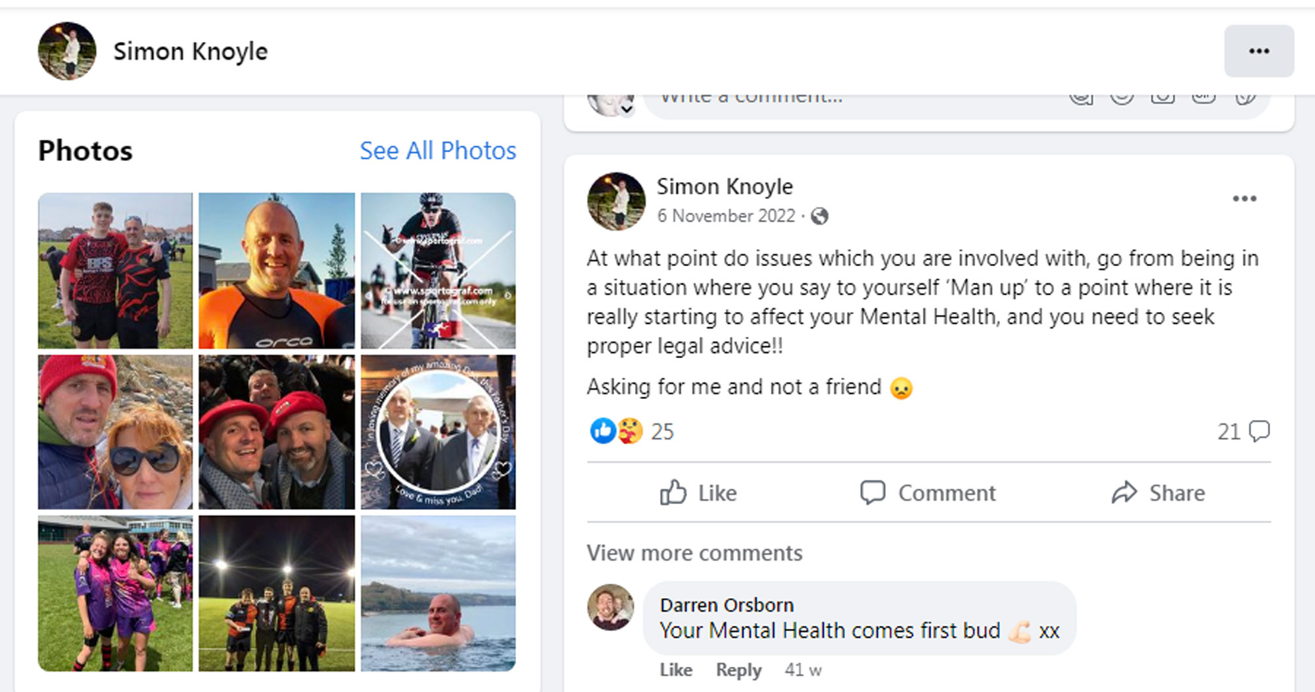Reply to Darren Orsborn's comment
The width and height of the screenshot is (1315, 692).
click(x=738, y=670)
